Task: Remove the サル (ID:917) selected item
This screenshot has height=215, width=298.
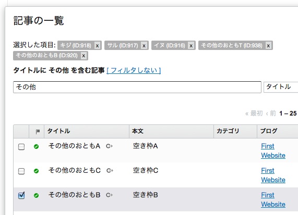Action: [144, 45]
